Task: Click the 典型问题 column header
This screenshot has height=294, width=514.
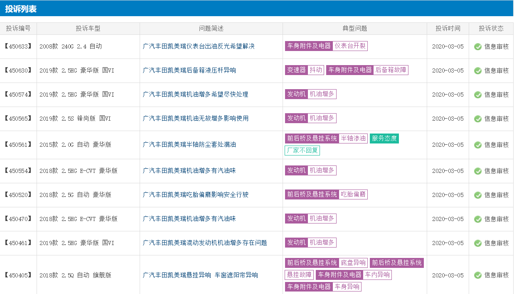Action: point(355,29)
